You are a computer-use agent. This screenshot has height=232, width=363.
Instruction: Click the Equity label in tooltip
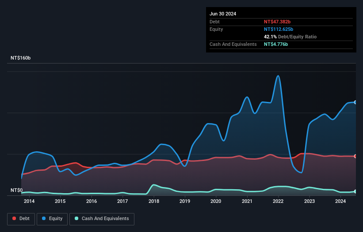pyautogui.click(x=216, y=29)
